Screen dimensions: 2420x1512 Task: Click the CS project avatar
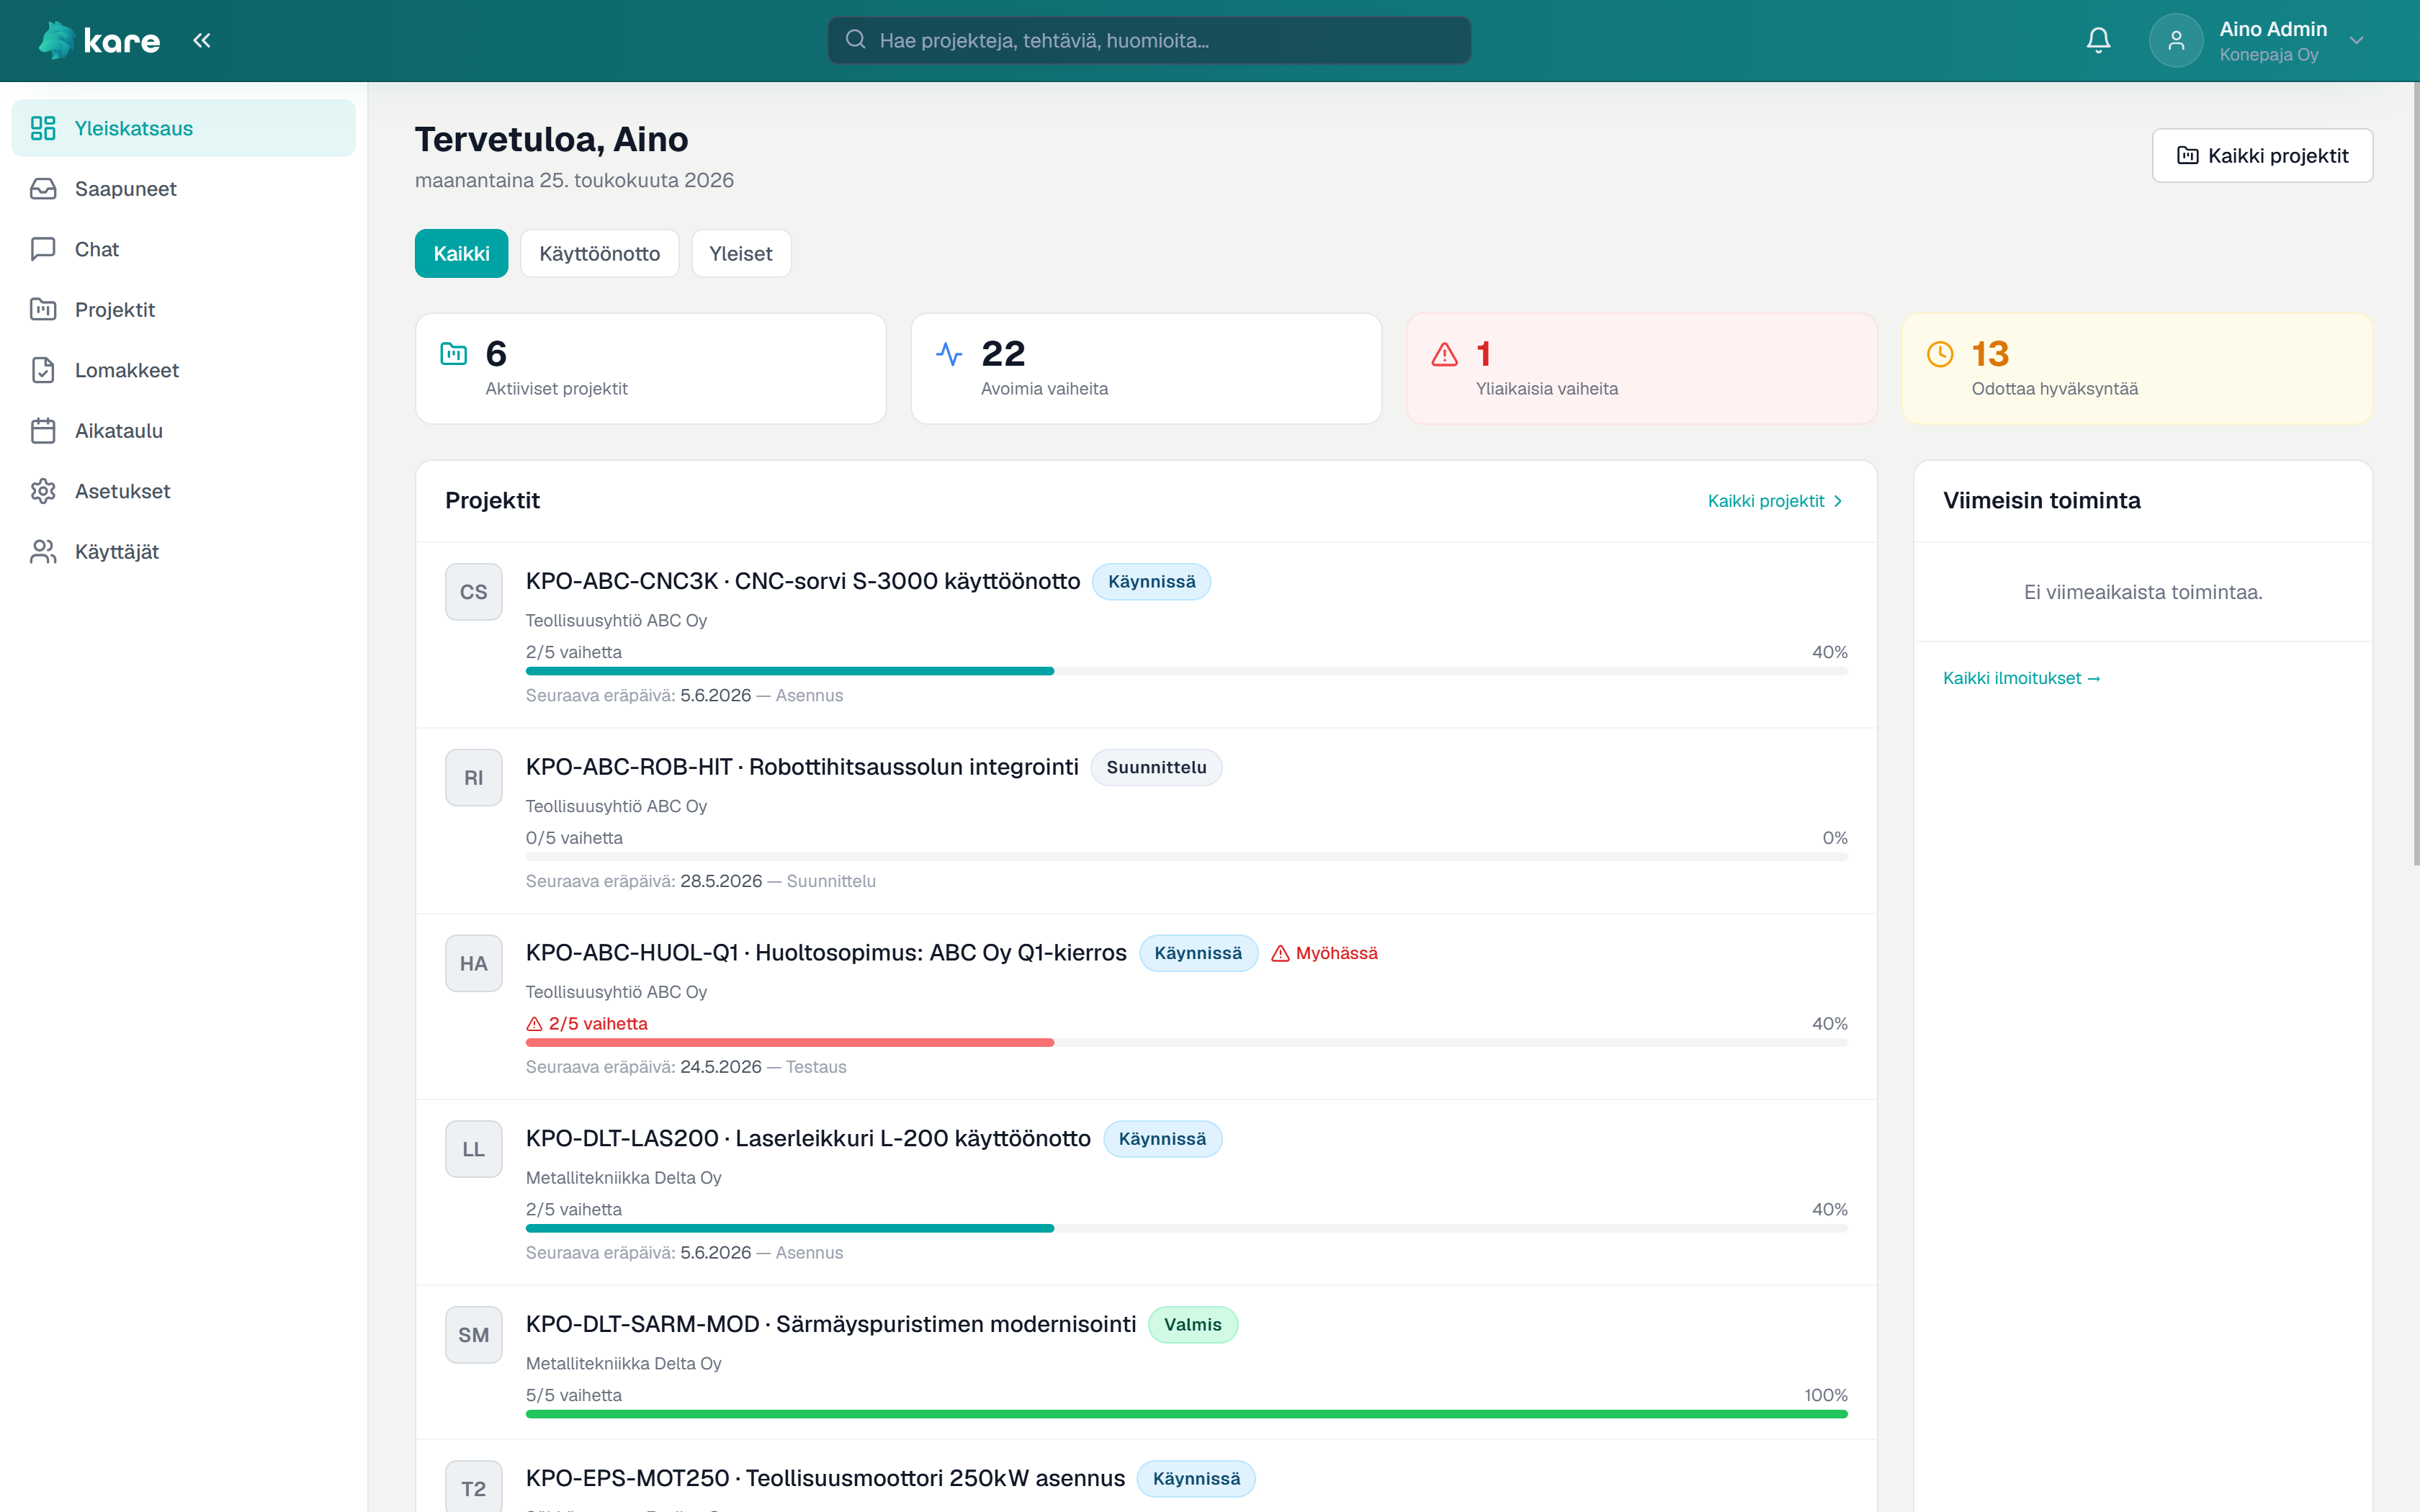pos(474,592)
